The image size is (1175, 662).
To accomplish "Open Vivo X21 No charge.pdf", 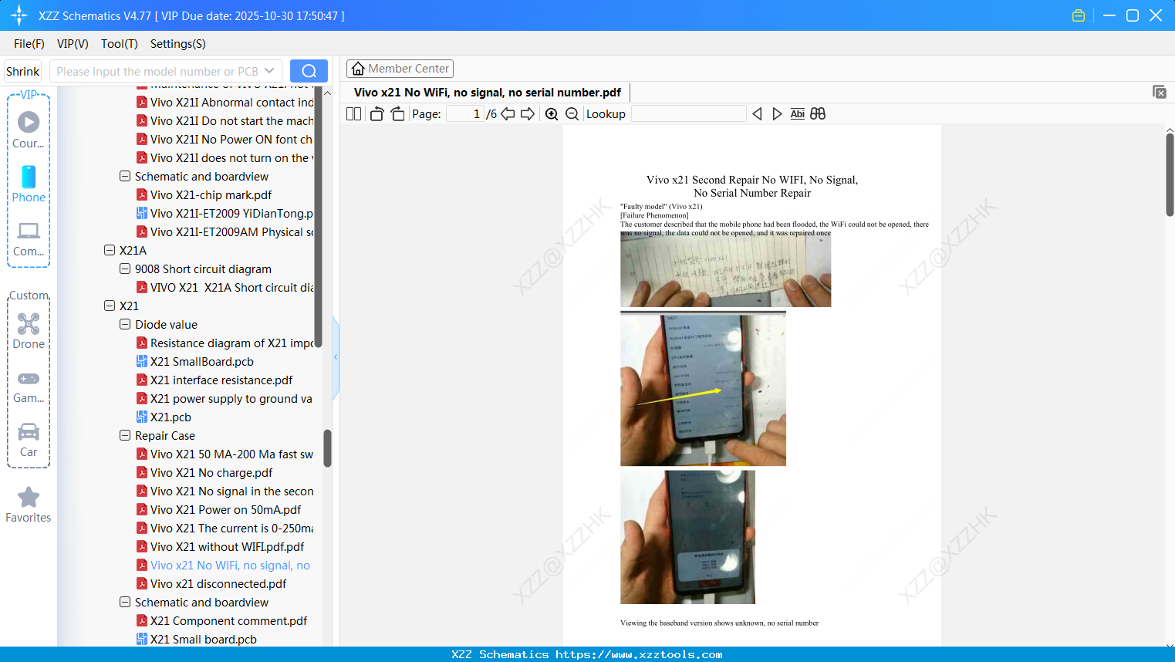I will (x=211, y=473).
